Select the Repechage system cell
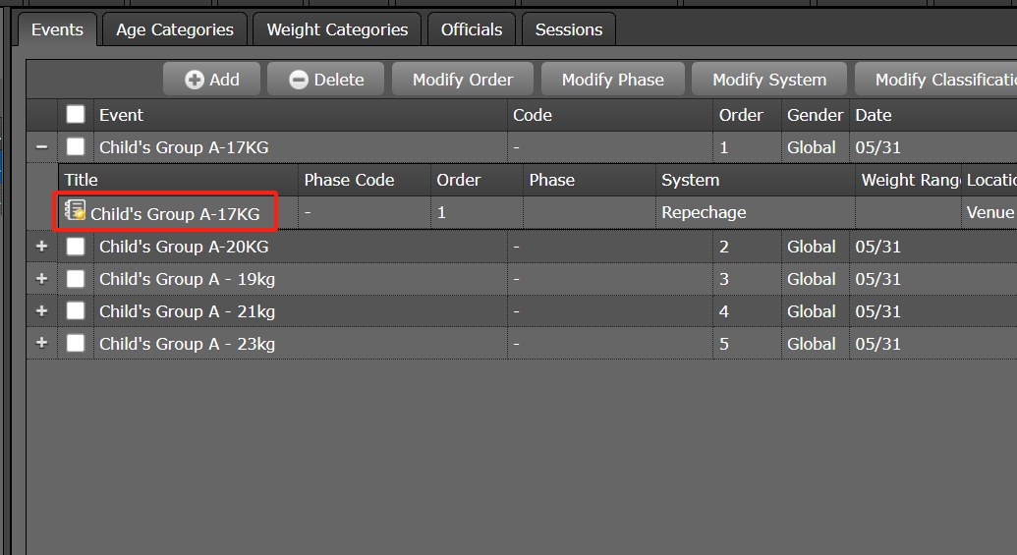Screen dimensions: 1017x555 [x=704, y=212]
